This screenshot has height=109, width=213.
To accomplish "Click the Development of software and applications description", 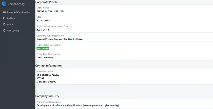I will click(x=78, y=105).
